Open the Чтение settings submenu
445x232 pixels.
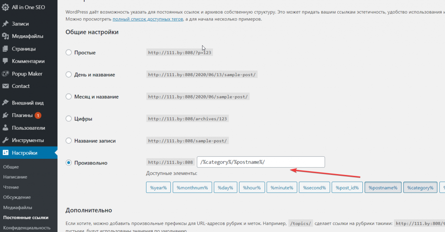11,187
